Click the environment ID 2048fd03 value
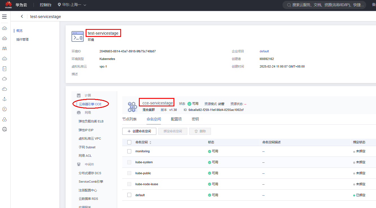376x208 pixels. pos(128,51)
